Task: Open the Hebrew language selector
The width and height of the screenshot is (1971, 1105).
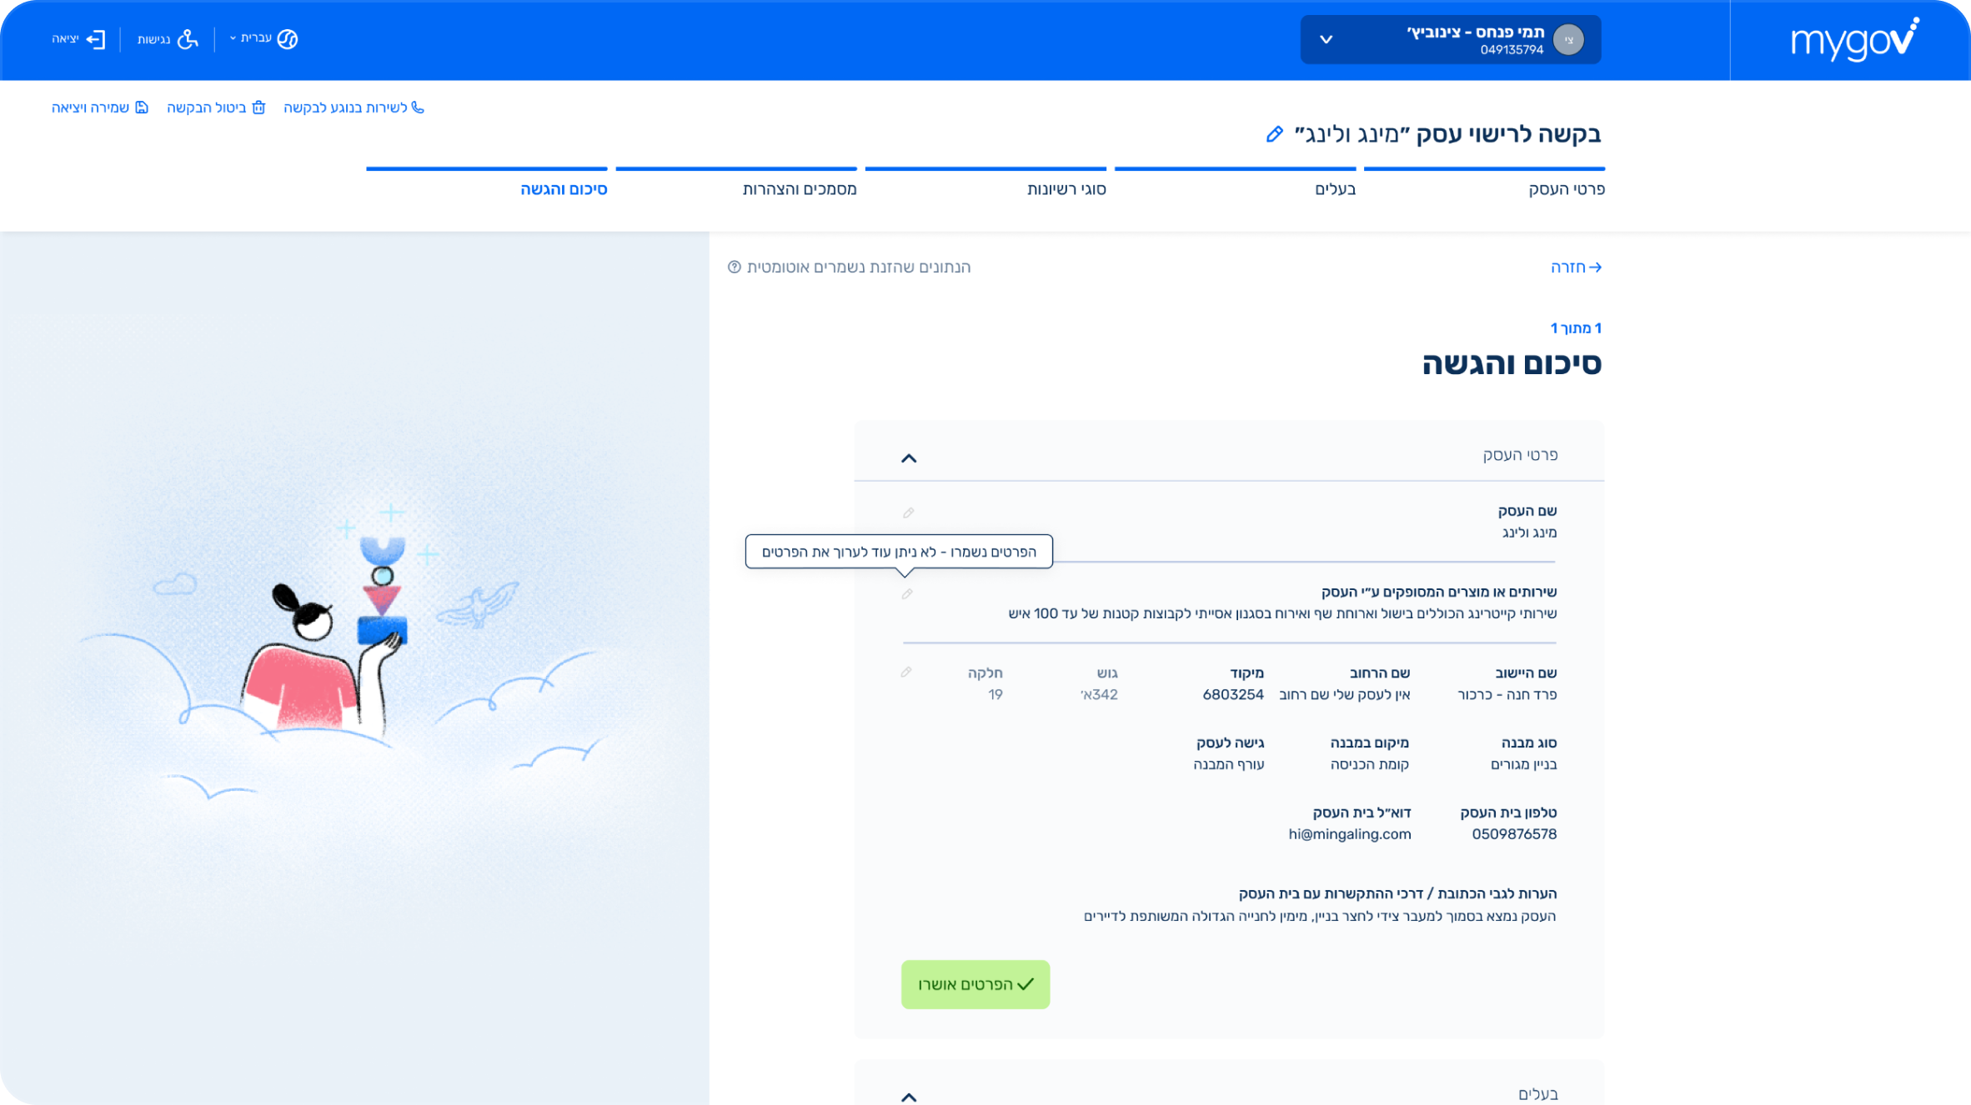Action: click(263, 39)
